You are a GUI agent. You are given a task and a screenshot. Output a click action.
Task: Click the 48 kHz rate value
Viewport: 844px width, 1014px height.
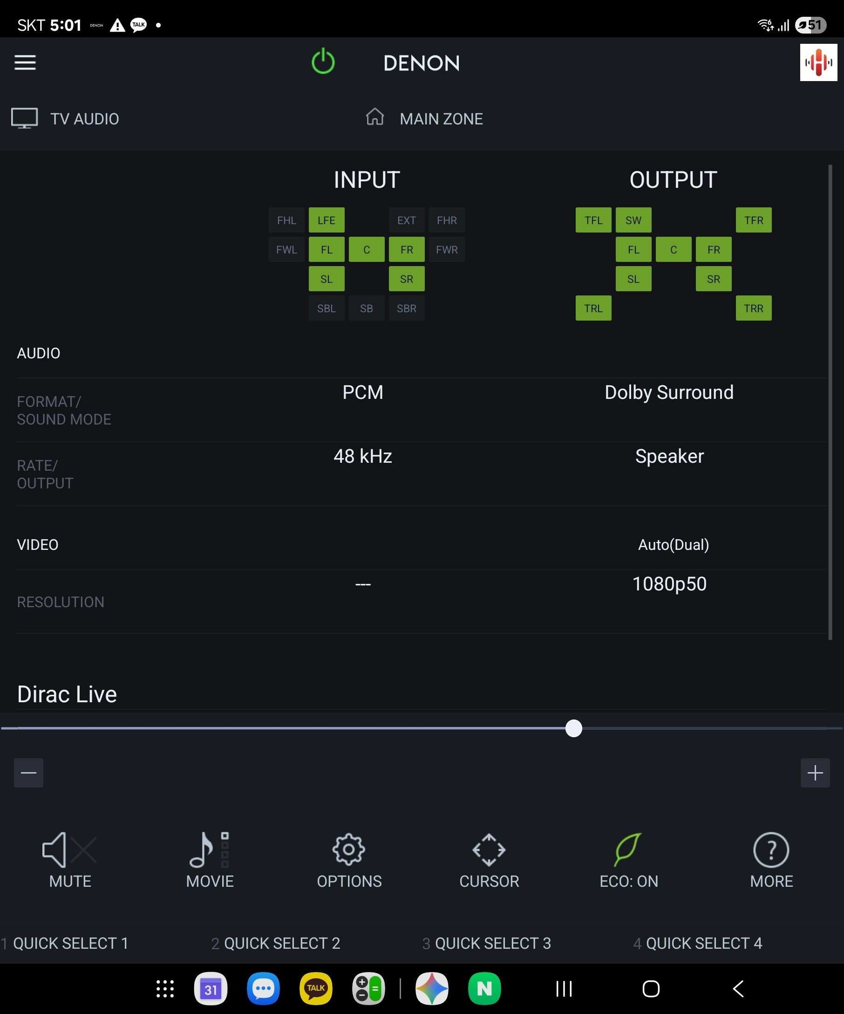click(x=363, y=456)
